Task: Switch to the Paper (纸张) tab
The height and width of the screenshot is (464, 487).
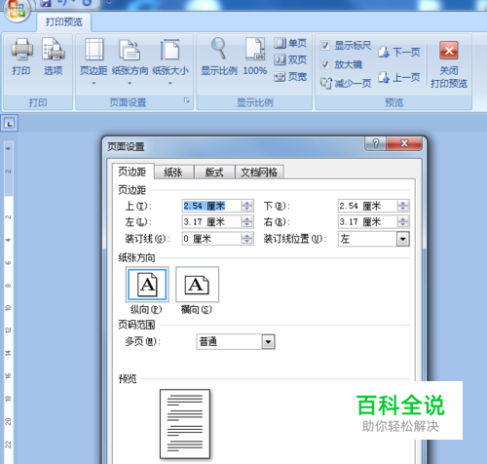Action: click(x=173, y=173)
